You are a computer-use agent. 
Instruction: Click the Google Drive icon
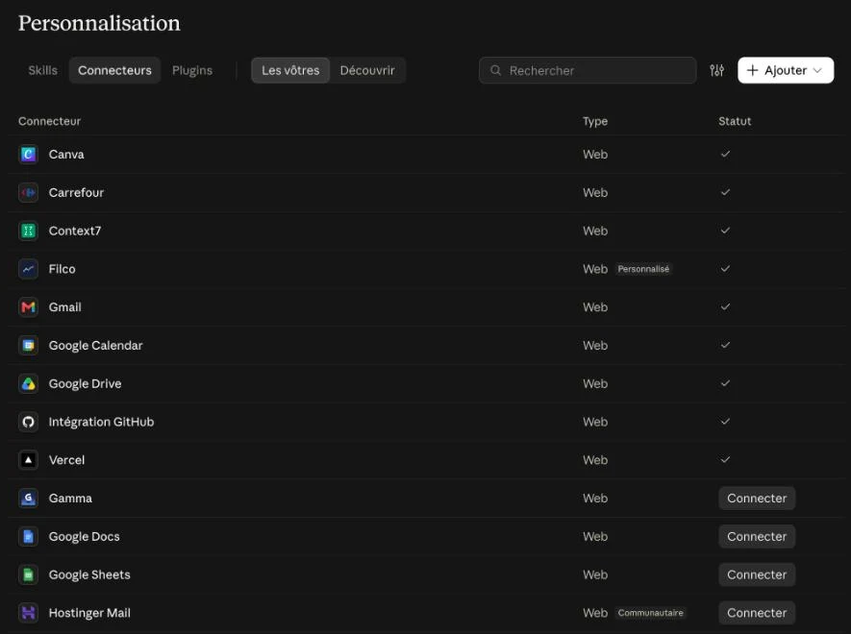(28, 384)
